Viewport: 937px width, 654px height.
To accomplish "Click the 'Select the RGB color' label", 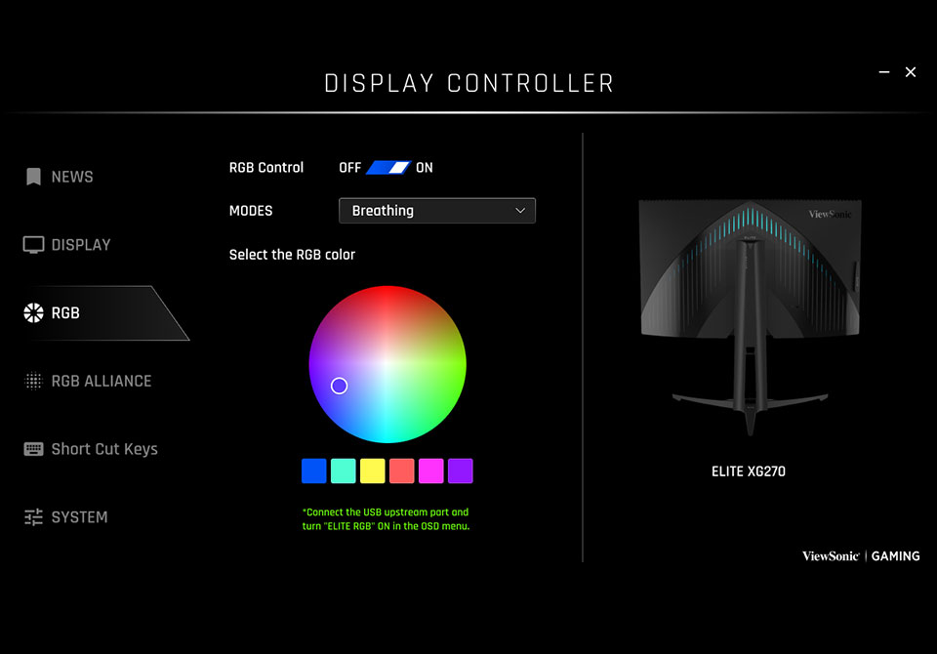I will 292,255.
